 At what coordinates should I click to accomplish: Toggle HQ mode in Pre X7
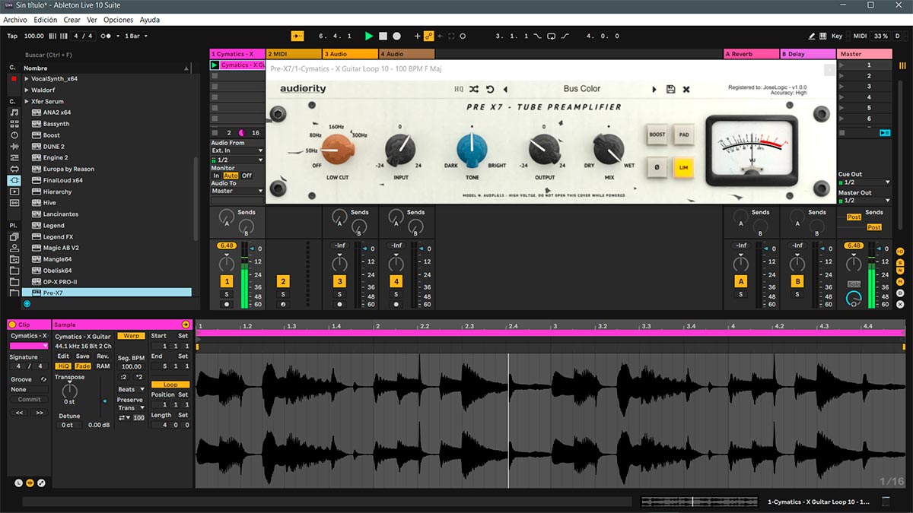point(459,89)
